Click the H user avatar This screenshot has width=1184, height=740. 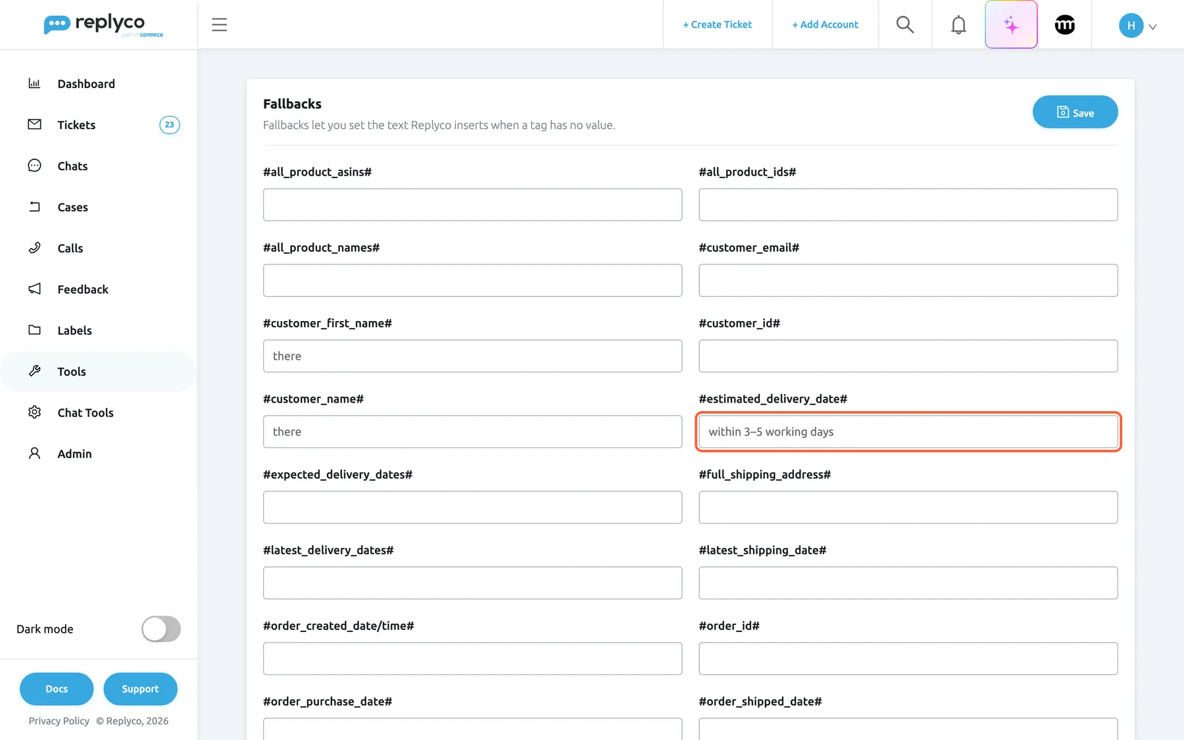pyautogui.click(x=1131, y=26)
